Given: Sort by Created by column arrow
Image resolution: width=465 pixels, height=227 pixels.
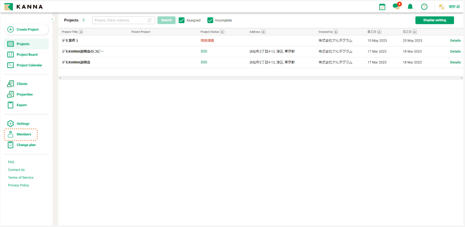Looking at the screenshot, I should (336, 32).
